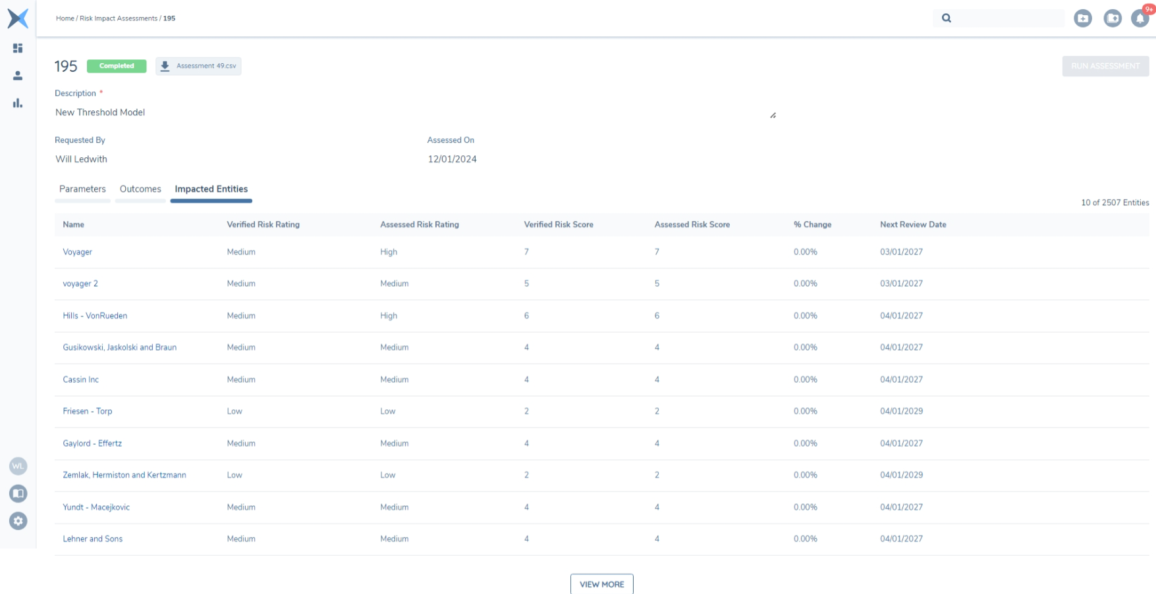Click the upload folder icon
1156x594 pixels.
point(1112,18)
